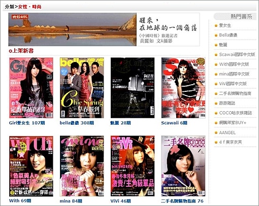The width and height of the screenshot is (259, 206).
Task: Open the ViVi 46期 cover thumbnail
Action: (x=133, y=166)
